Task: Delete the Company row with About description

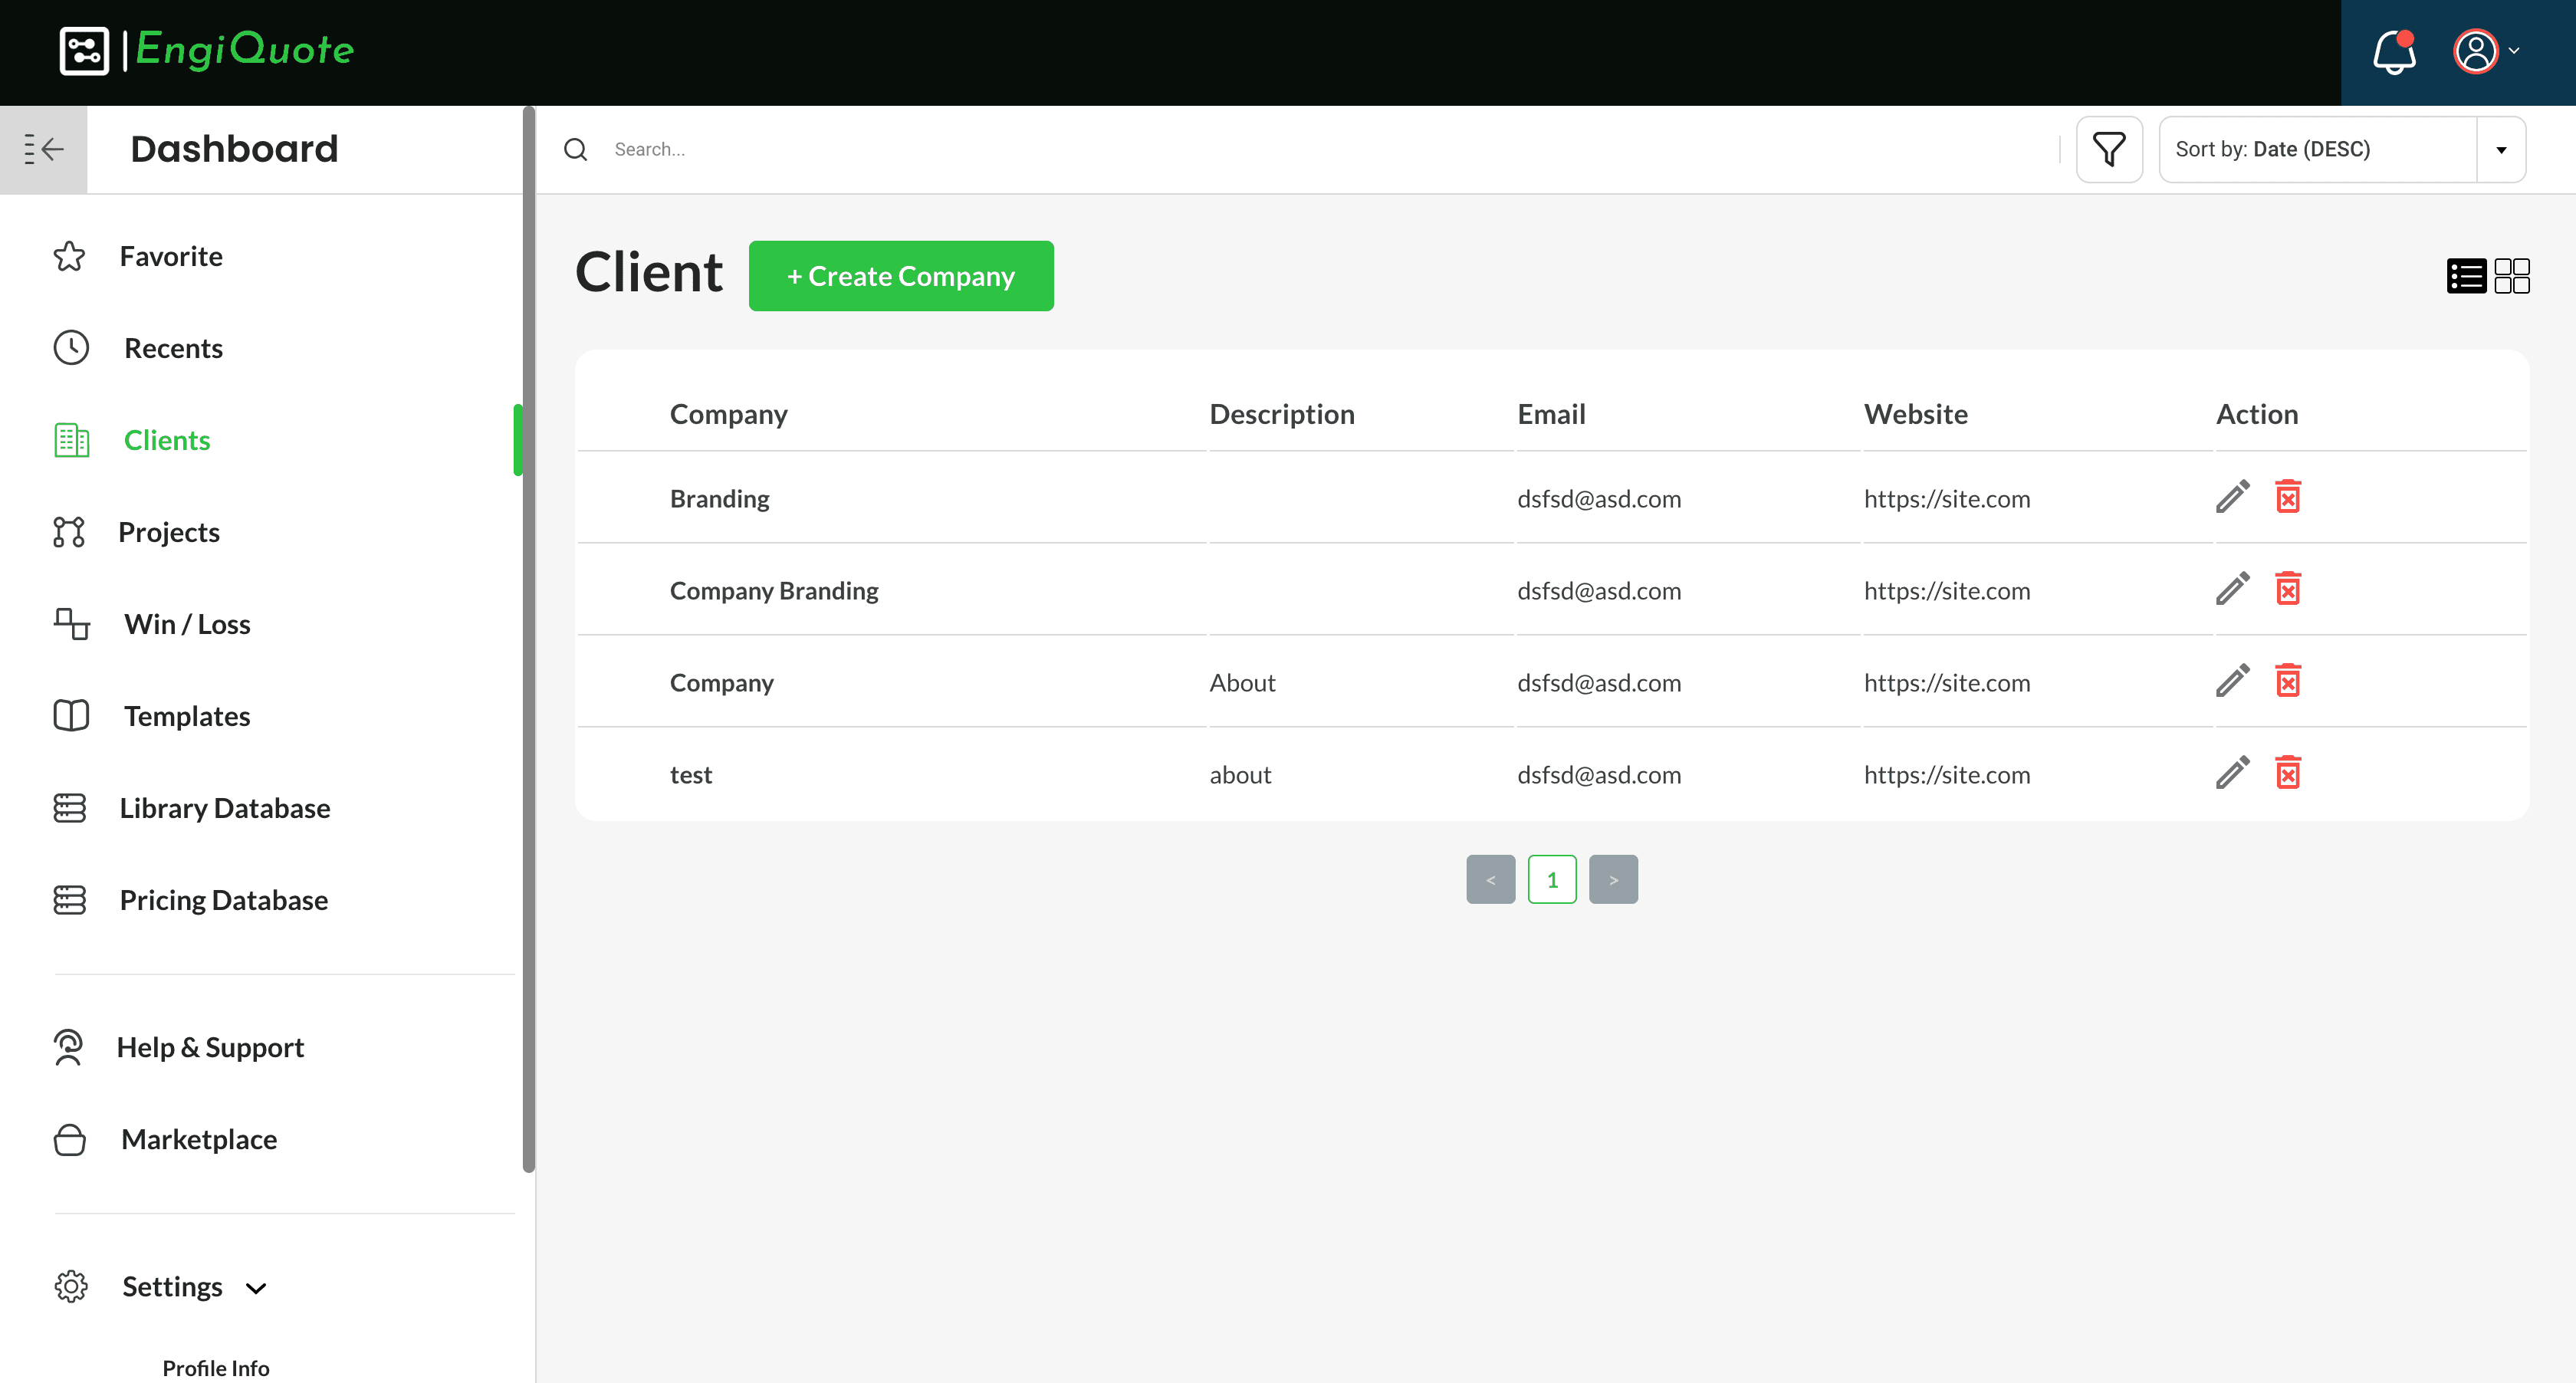Action: click(x=2287, y=681)
